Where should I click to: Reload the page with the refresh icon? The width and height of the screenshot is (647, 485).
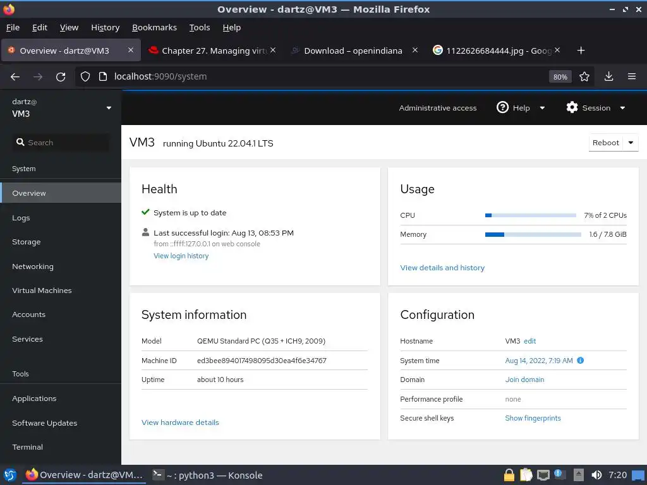61,76
